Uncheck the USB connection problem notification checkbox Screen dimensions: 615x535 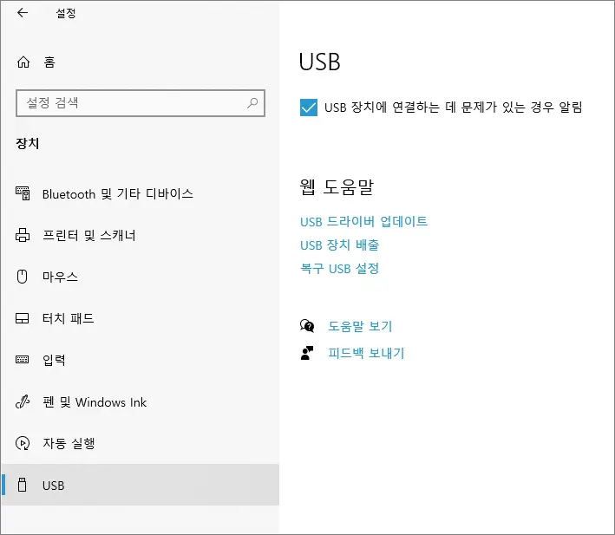pos(308,108)
